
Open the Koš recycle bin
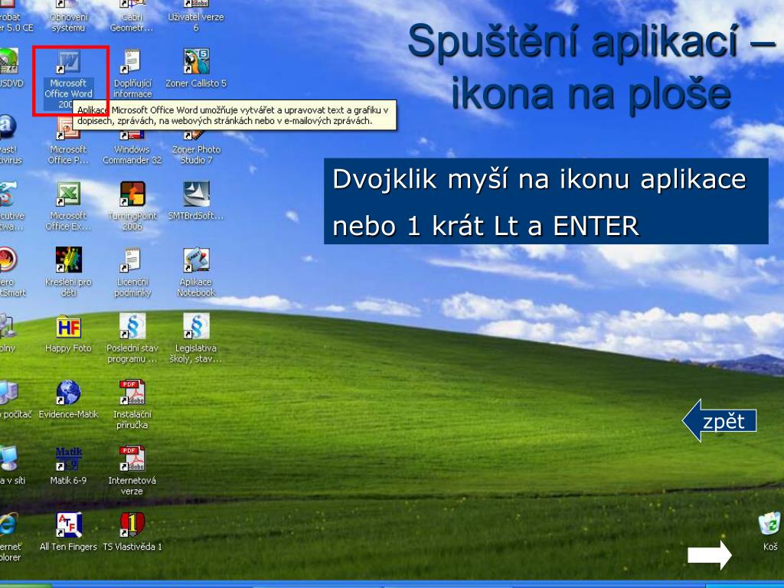[x=770, y=524]
